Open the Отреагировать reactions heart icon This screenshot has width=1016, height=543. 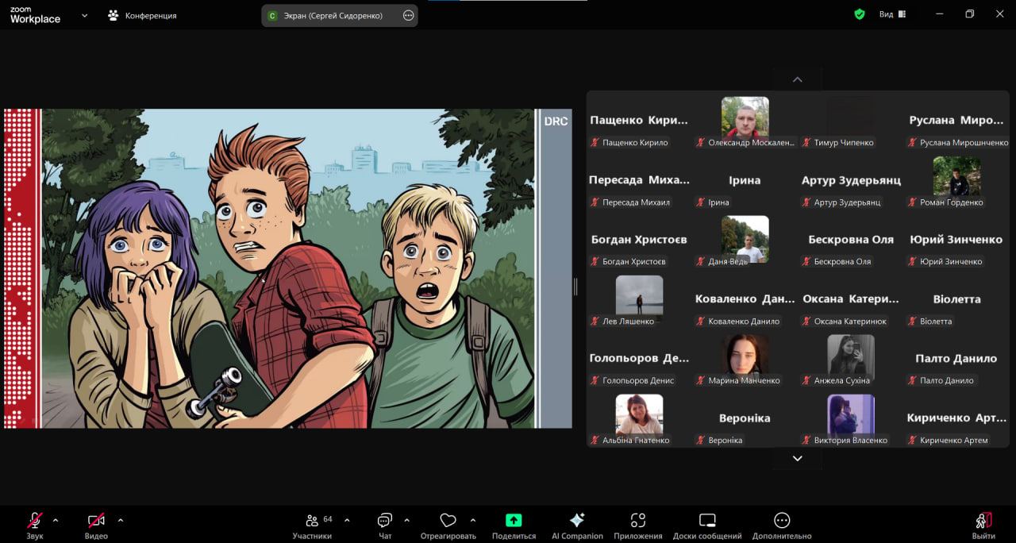click(448, 521)
